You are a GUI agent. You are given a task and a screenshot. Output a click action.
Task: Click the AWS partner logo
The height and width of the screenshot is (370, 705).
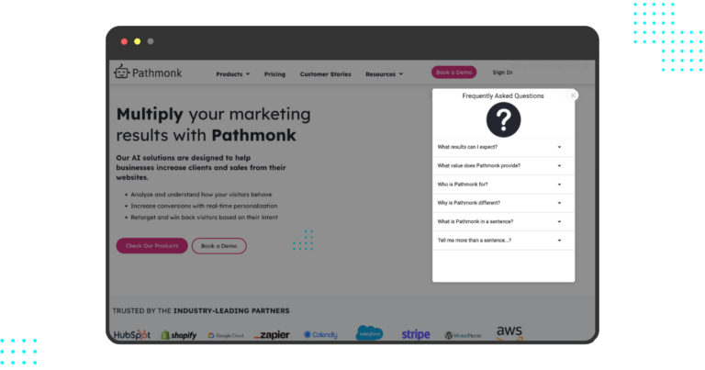[509, 332]
